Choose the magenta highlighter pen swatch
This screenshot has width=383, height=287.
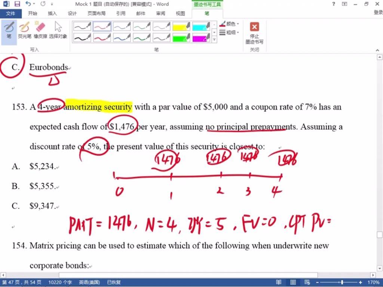[201, 37]
